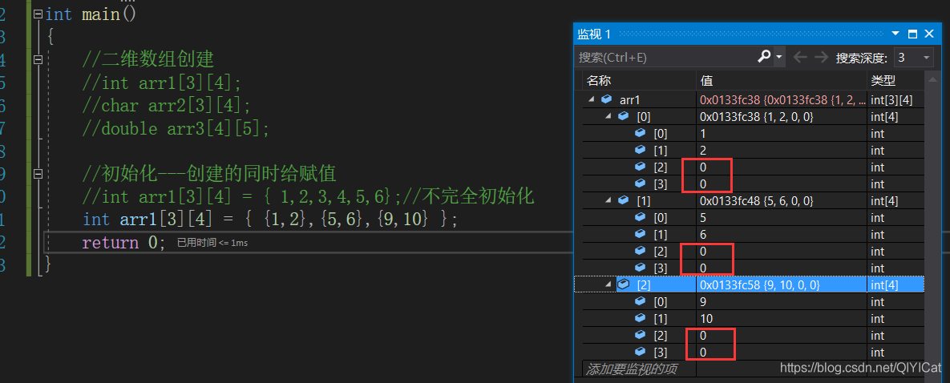Collapse the 初始化 comment block fold marker
This screenshot has height=383, width=950.
click(x=38, y=174)
